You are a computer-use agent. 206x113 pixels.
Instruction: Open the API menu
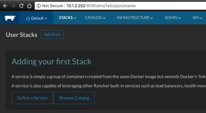click(x=197, y=18)
